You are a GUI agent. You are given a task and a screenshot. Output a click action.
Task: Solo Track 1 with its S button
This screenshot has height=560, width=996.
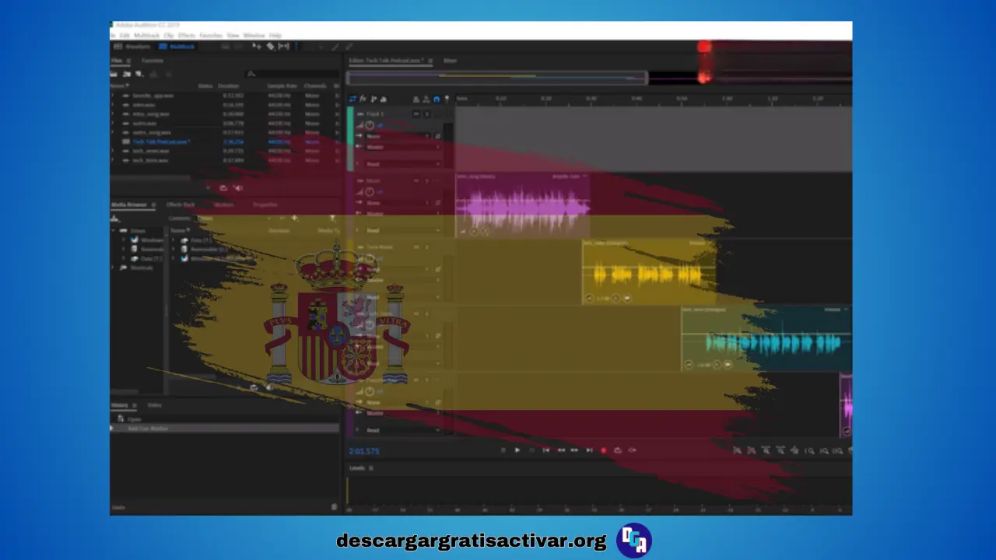point(426,114)
